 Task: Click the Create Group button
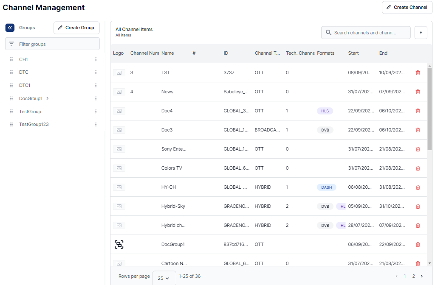click(76, 28)
